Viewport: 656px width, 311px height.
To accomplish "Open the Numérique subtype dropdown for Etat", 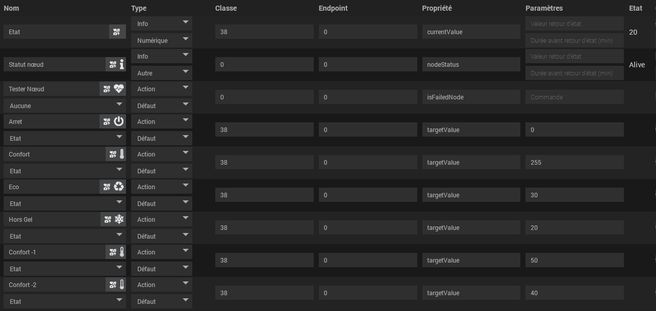I will (x=162, y=40).
